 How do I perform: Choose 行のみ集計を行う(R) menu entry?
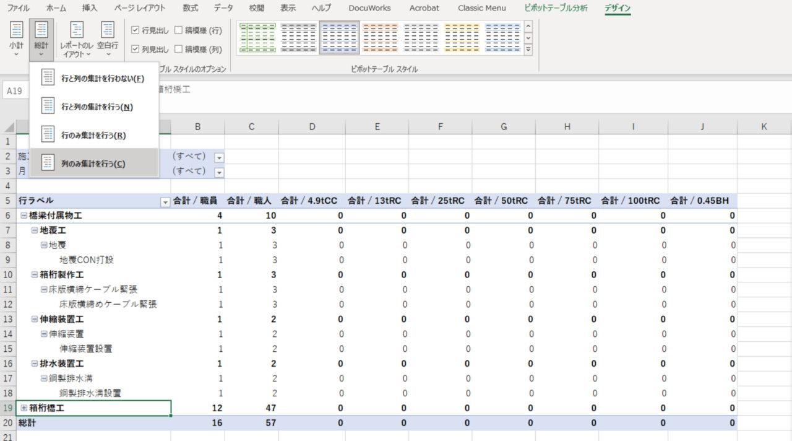[94, 135]
